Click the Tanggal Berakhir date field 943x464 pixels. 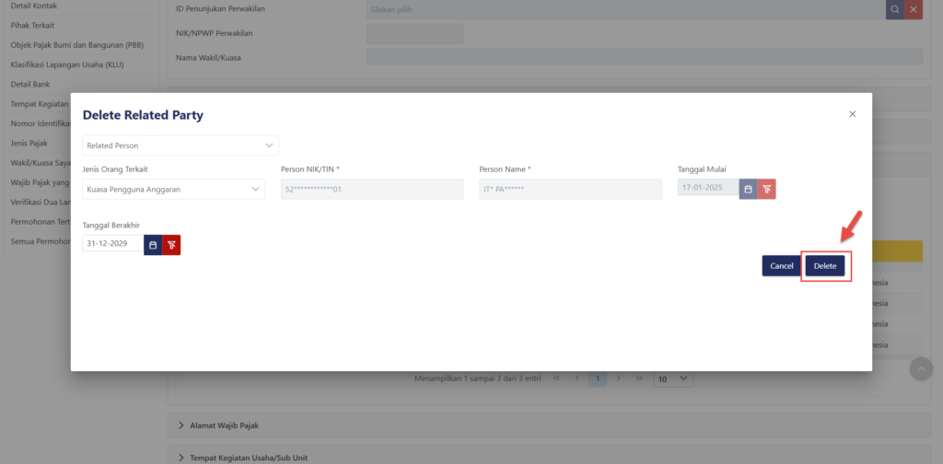(x=112, y=244)
